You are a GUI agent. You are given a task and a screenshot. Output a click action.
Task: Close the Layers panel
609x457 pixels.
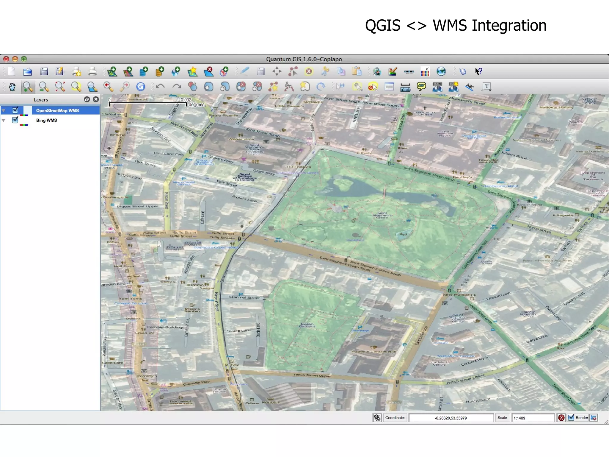(x=96, y=99)
